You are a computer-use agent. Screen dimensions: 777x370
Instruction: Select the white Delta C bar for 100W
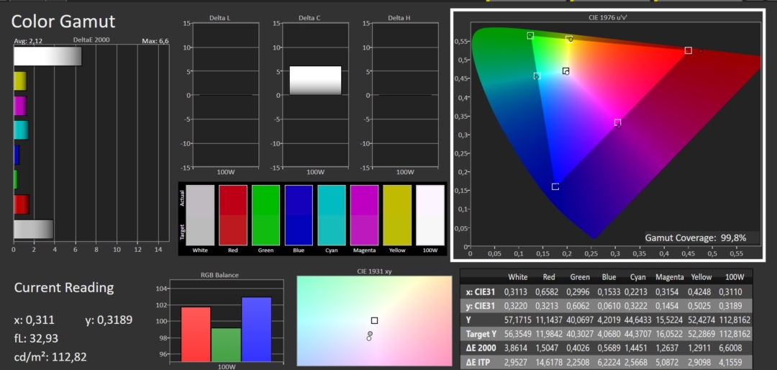pyautogui.click(x=315, y=80)
